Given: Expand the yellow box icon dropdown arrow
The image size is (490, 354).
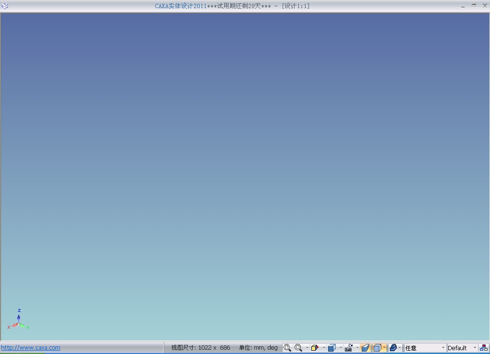Looking at the screenshot, I should coord(324,347).
